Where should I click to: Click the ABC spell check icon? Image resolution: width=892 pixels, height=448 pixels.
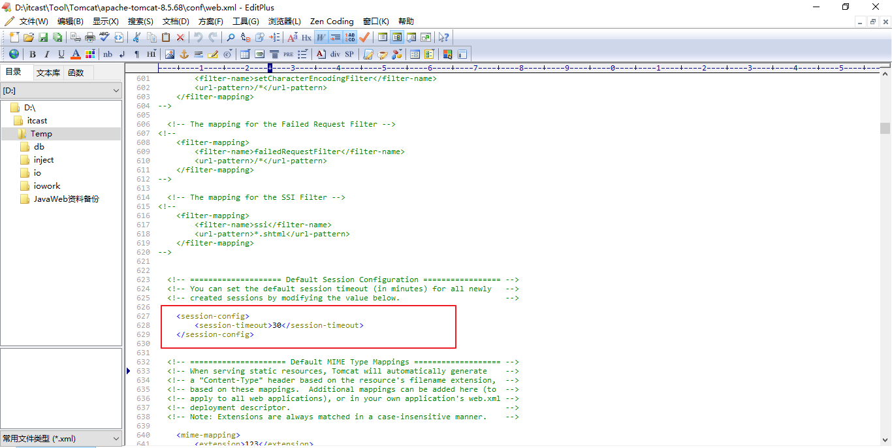point(104,37)
